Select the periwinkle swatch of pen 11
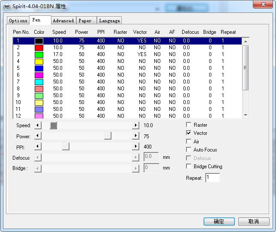 tap(39, 110)
